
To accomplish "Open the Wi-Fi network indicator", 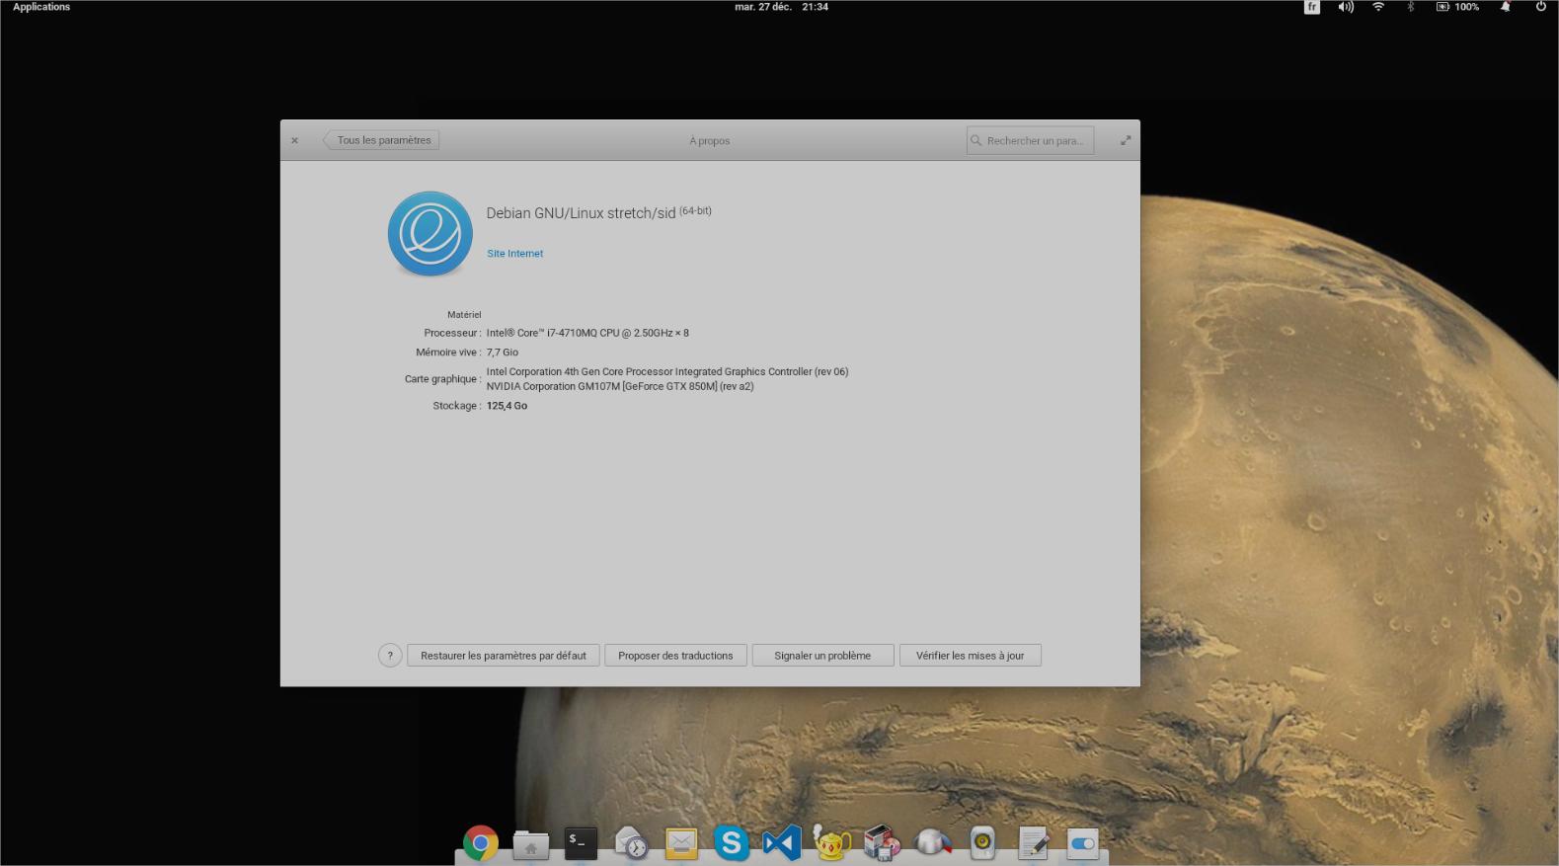I will tap(1378, 7).
